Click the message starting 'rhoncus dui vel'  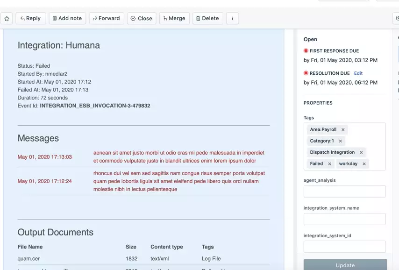179,181
